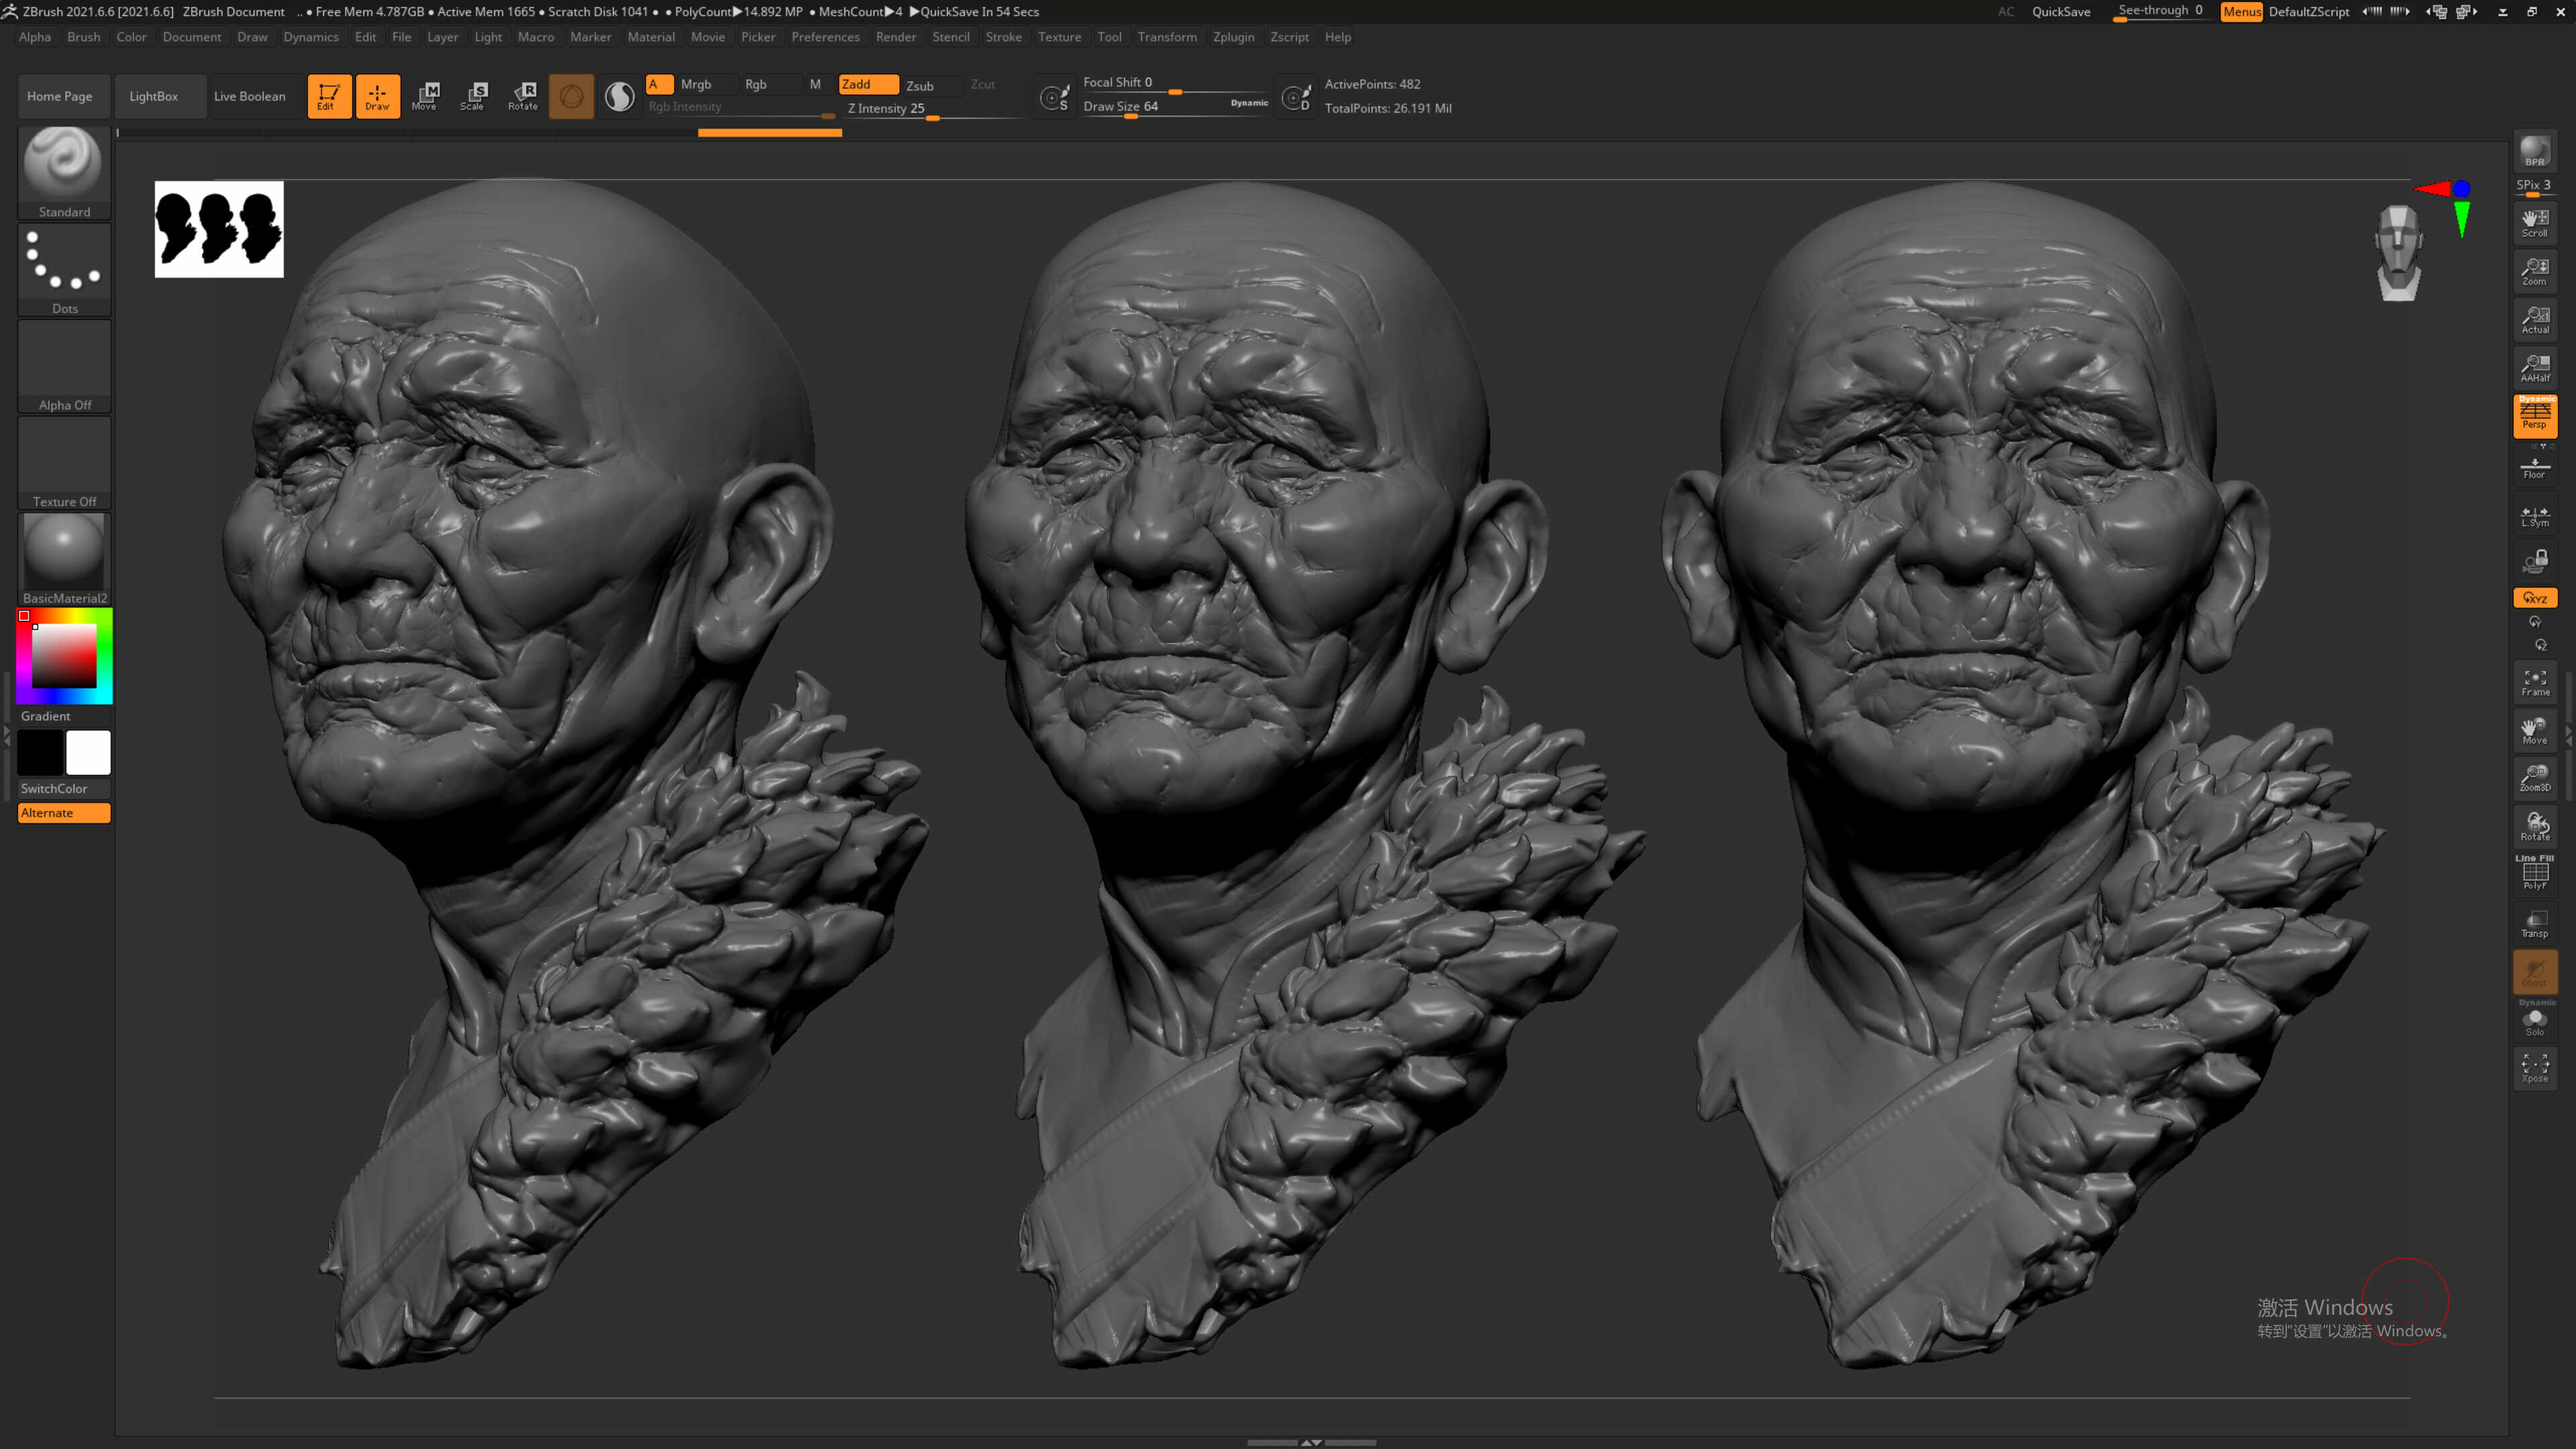
Task: Click the AAHalf zoom icon
Action: point(2534,368)
